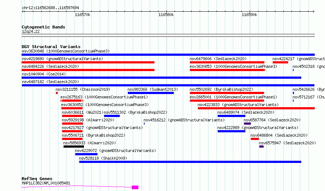Screen dimensions: 325x191
Task: Open nsv5929198 (Almarri2020) label
Action: click(x=88, y=120)
